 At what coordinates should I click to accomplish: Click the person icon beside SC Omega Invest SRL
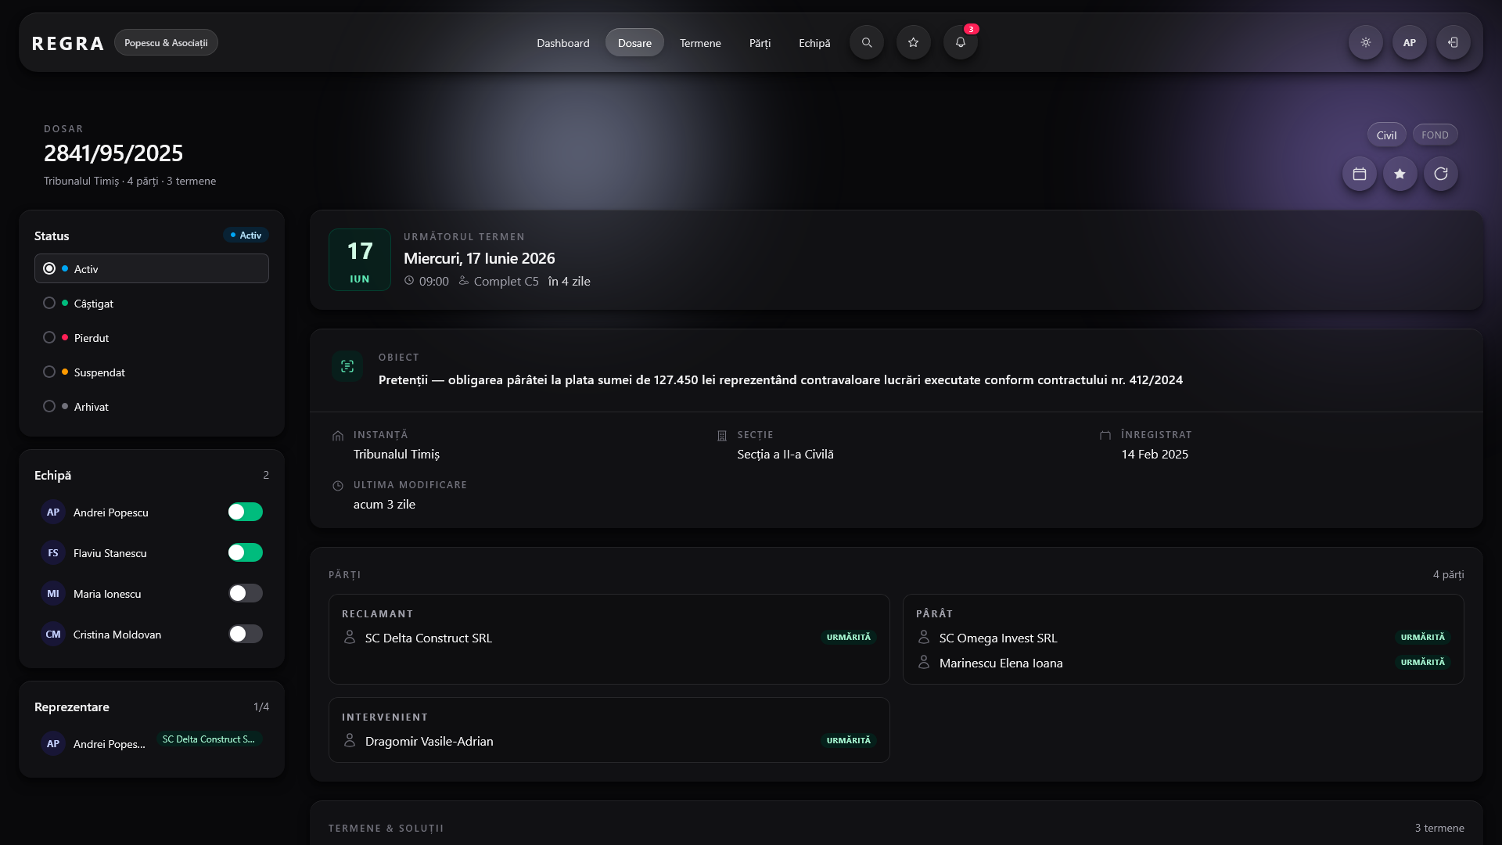tap(924, 638)
